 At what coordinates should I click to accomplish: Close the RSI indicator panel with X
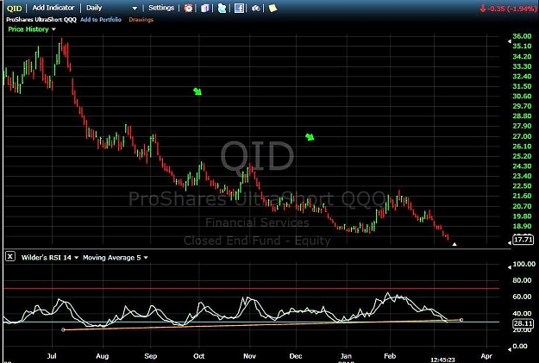(10, 256)
